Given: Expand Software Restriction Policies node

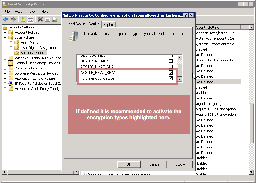Looking at the screenshot, I should [x=5, y=73].
